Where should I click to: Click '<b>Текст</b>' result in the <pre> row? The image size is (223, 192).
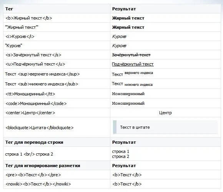pos(127,175)
